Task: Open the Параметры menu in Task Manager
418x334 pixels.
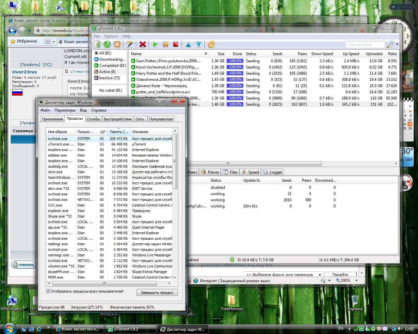Action: (65, 110)
